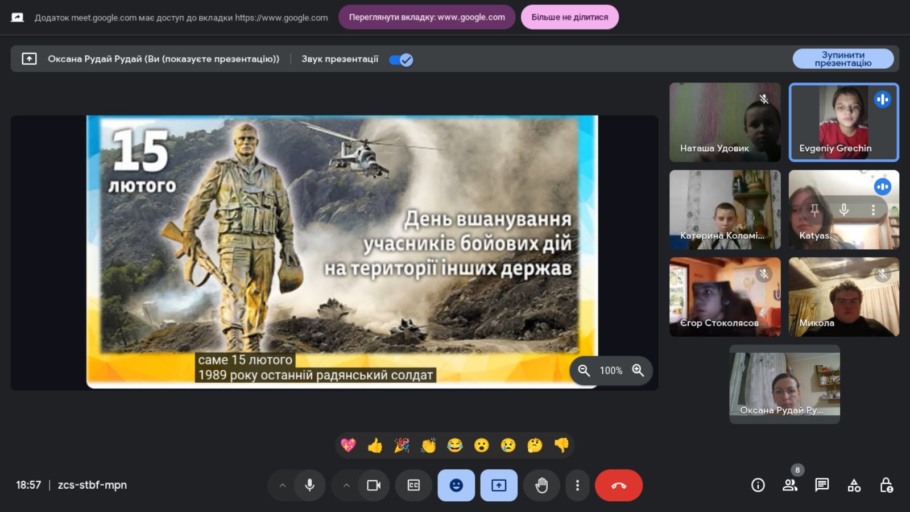The image size is (910, 512).
Task: Click Evgeniy Grechin speaking indicator
Action: (883, 100)
